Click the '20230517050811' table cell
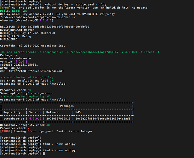The height and width of the screenshot is (158, 194). pos(58,118)
